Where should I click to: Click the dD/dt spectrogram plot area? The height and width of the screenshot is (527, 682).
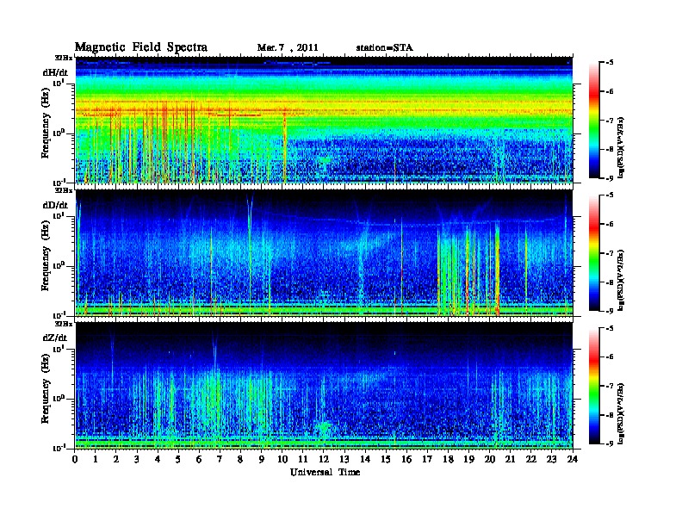coord(324,252)
